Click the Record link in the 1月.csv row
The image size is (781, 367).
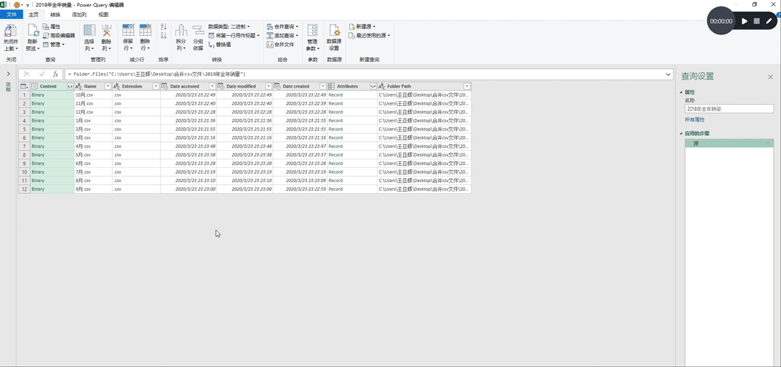[x=335, y=120]
